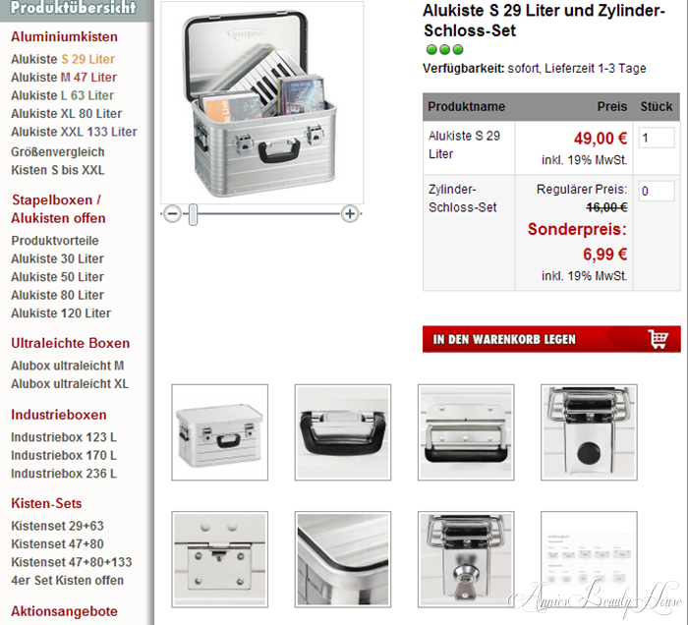688x625 pixels.
Task: View the latch clasp thumbnail
Action: point(589,432)
